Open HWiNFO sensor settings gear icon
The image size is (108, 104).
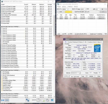(x=48, y=100)
